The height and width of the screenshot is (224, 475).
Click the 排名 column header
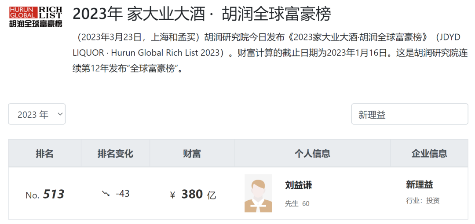[x=44, y=153]
